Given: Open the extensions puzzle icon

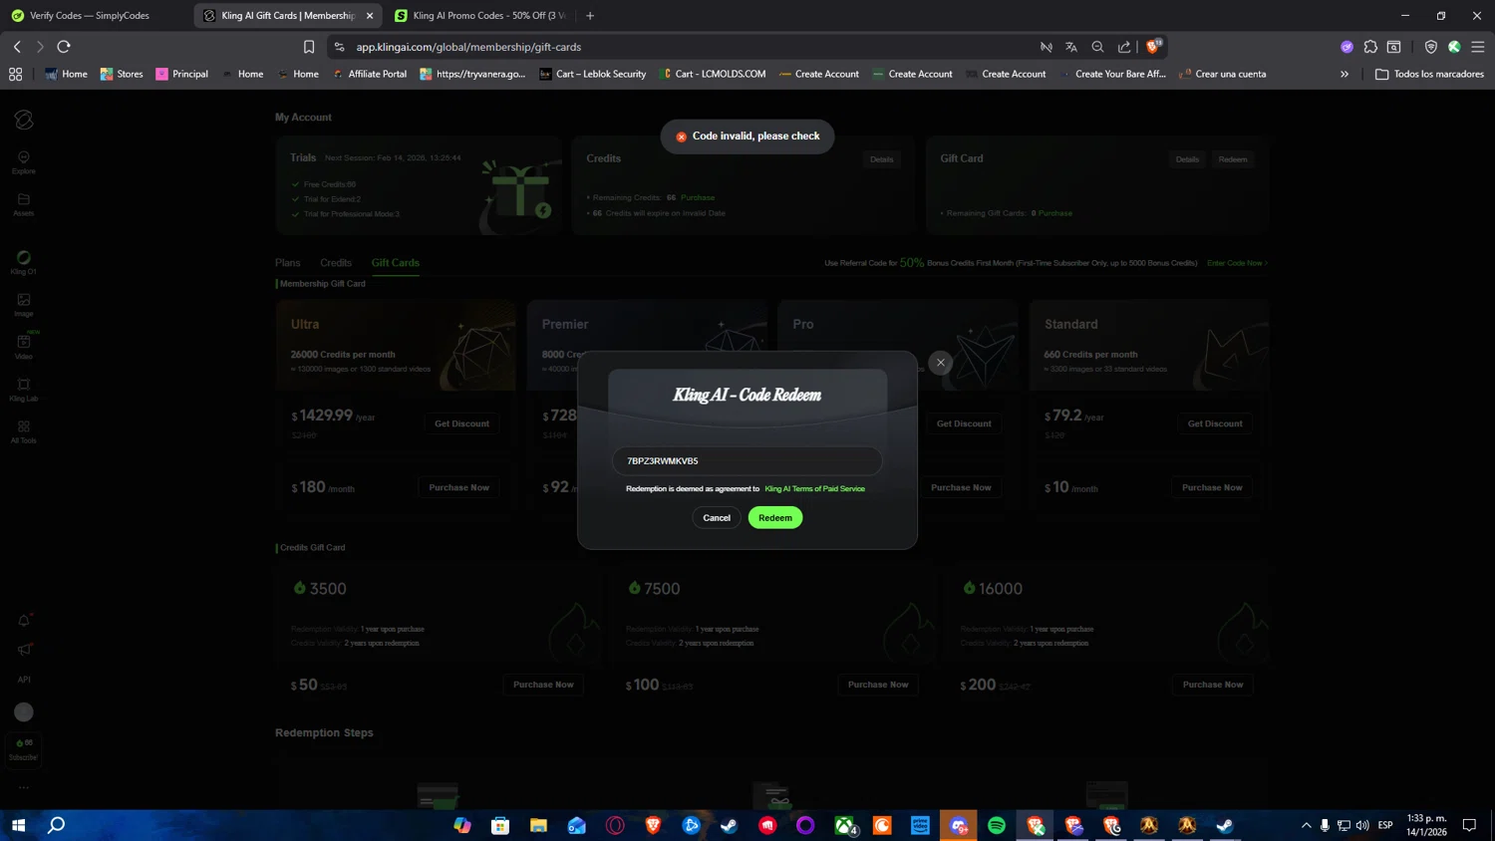Looking at the screenshot, I should click(x=1370, y=47).
